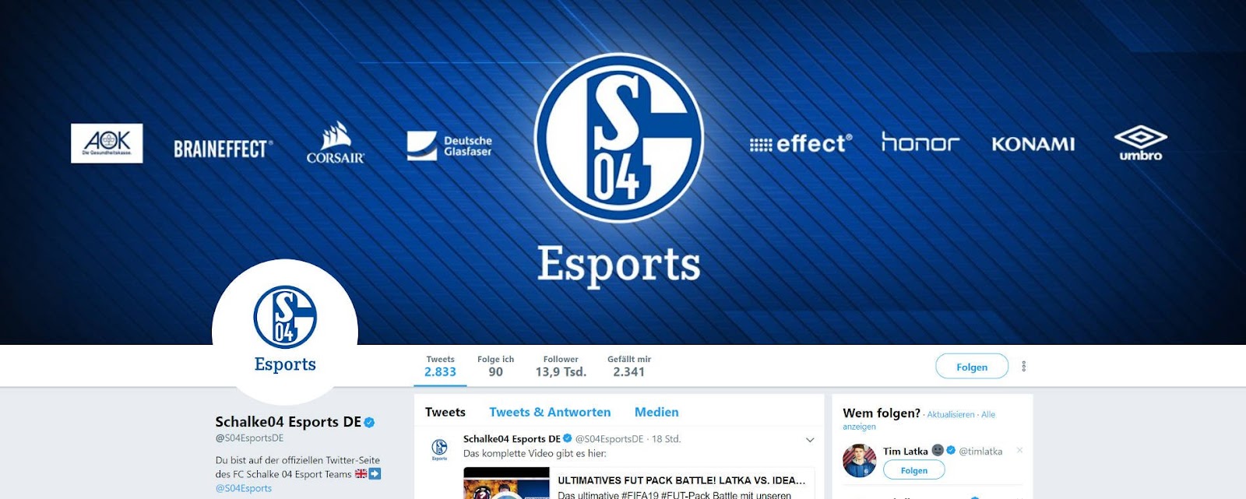Switch to the Tweets & Antworten tab
Screen dimensions: 1246x499
550,412
